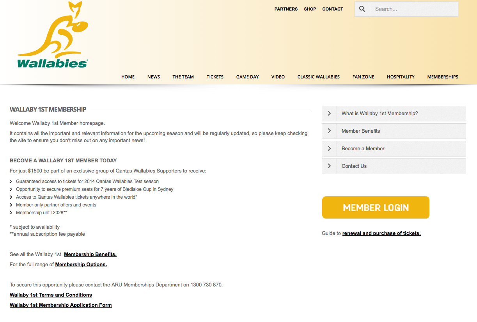Click bullet 'Access to Qantas Wallabies tickets anywhere'
This screenshot has width=477, height=322.
76,197
